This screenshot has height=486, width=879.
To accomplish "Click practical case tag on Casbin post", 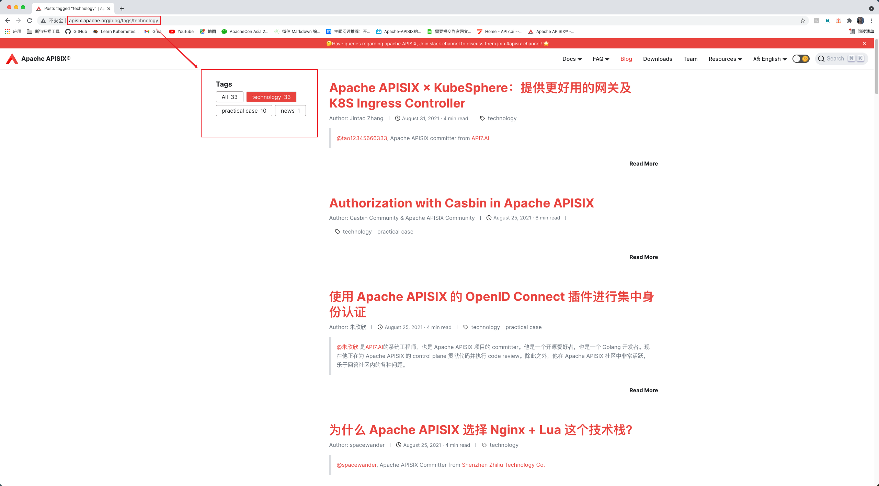I will (x=395, y=231).
